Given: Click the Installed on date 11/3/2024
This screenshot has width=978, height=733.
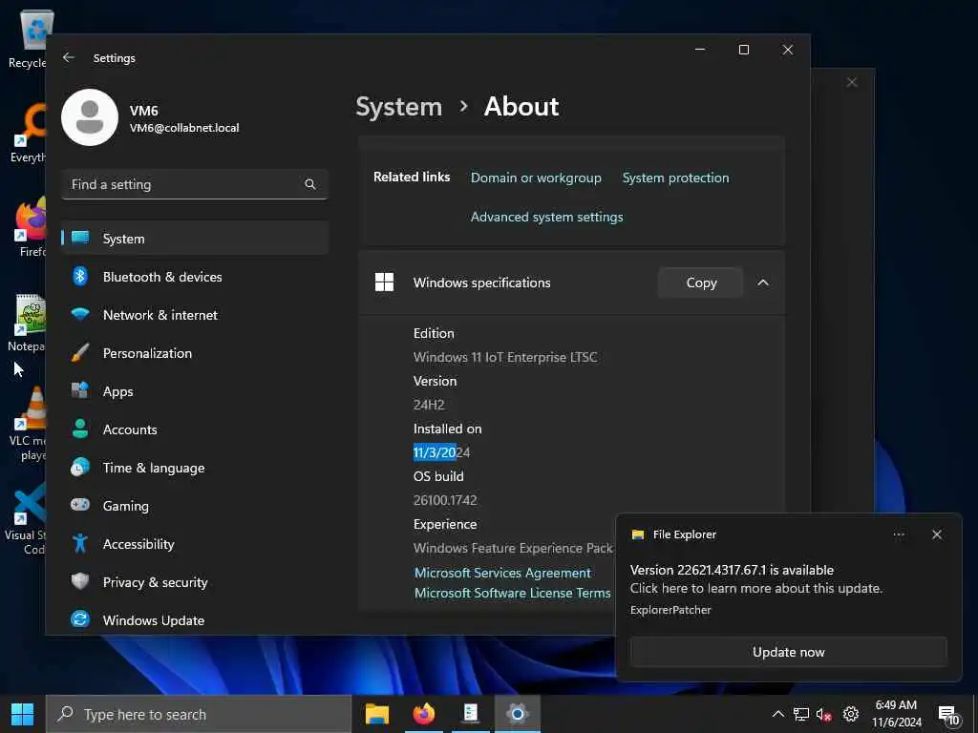Looking at the screenshot, I should (x=441, y=452).
